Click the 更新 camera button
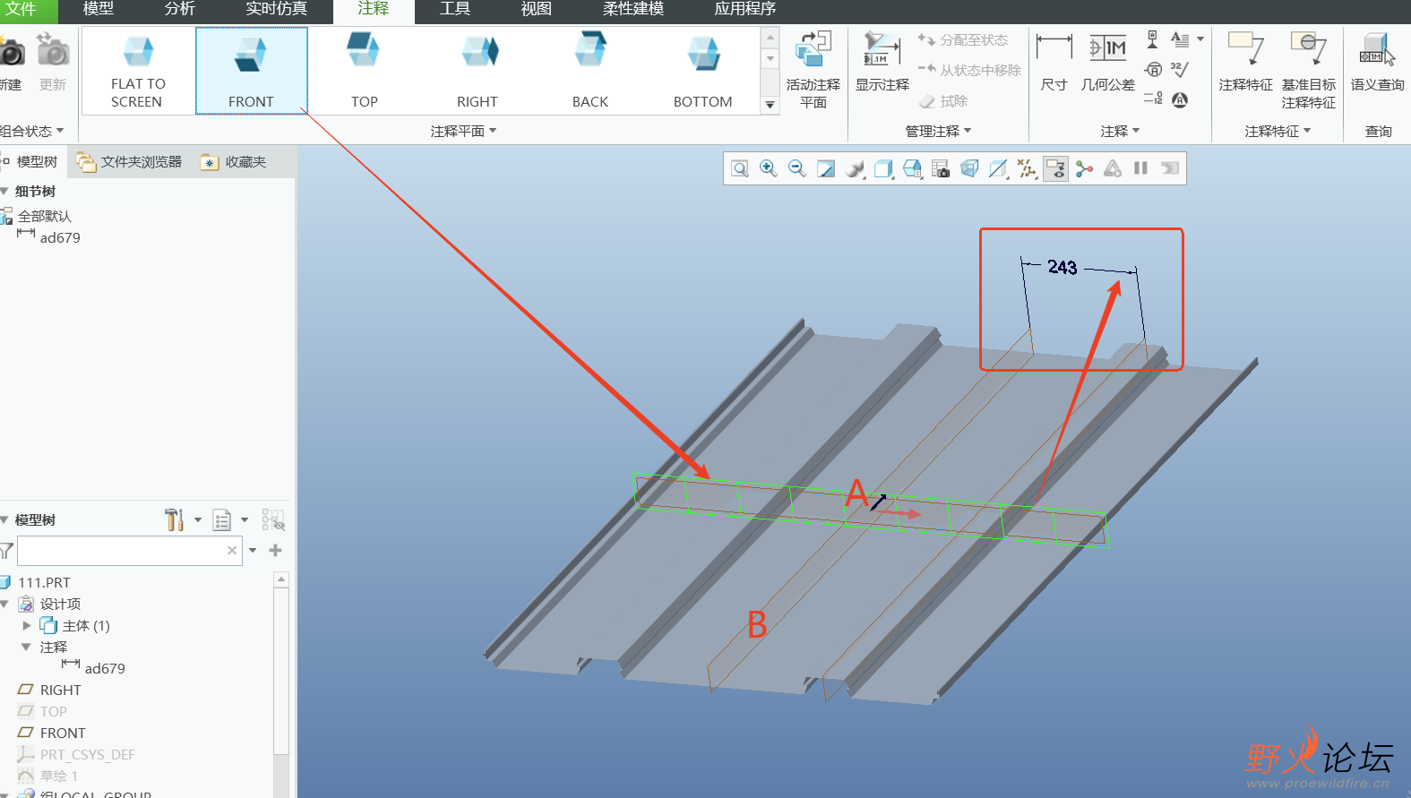Viewport: 1411px width, 798px height. (53, 62)
